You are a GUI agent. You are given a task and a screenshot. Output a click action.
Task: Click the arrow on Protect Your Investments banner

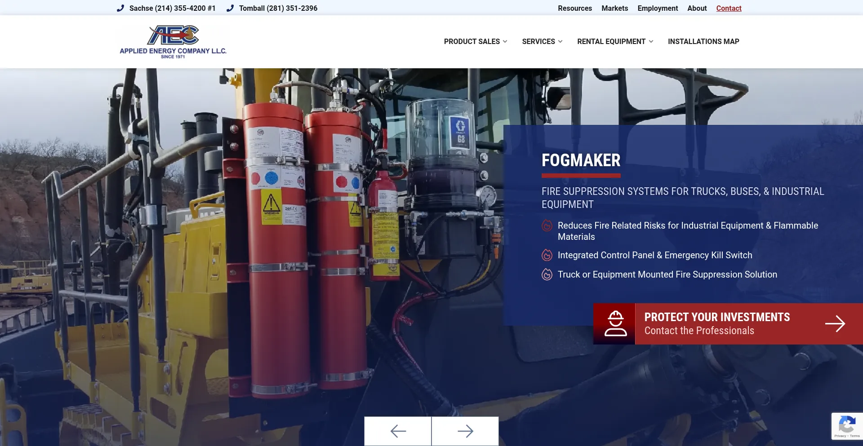click(835, 324)
